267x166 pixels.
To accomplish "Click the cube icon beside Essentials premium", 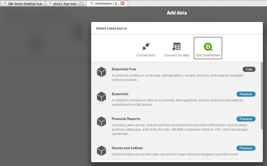I will (102, 97).
